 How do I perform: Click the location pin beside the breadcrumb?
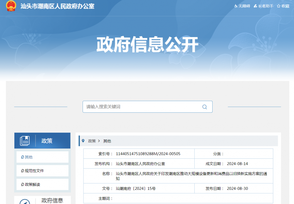click(83, 141)
